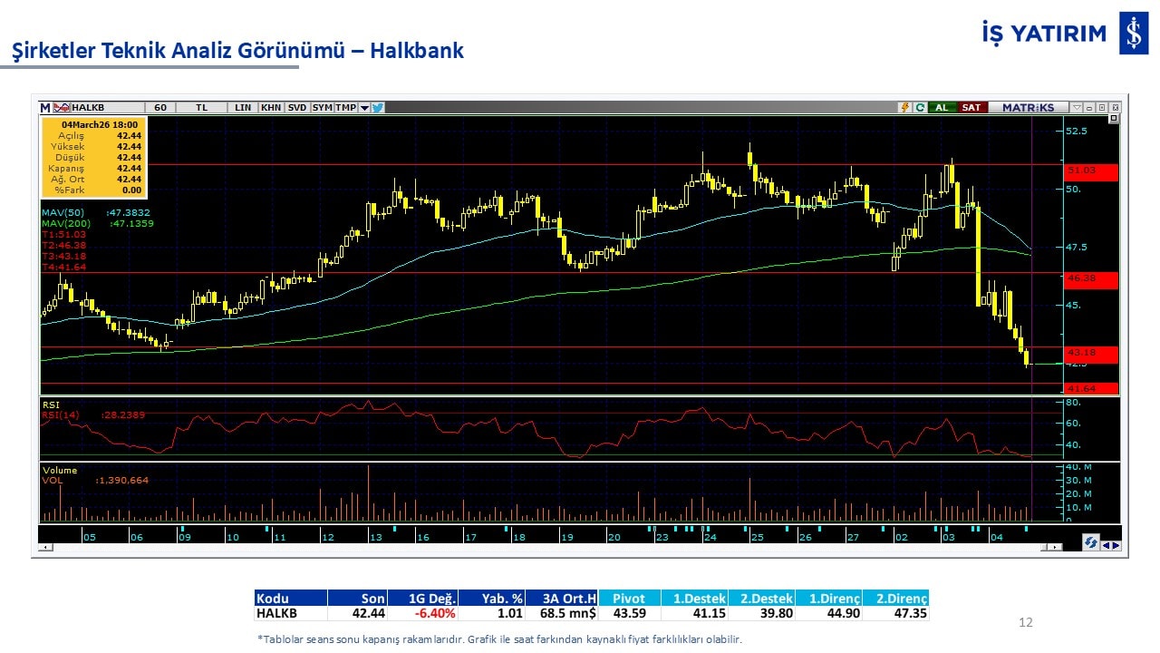
Task: Open the dropdown arrow after TMP
Action: (x=364, y=107)
